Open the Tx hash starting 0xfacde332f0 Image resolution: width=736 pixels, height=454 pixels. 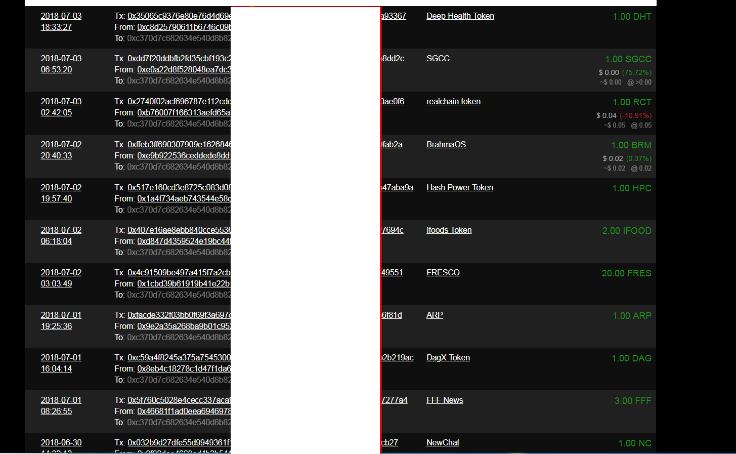point(179,315)
